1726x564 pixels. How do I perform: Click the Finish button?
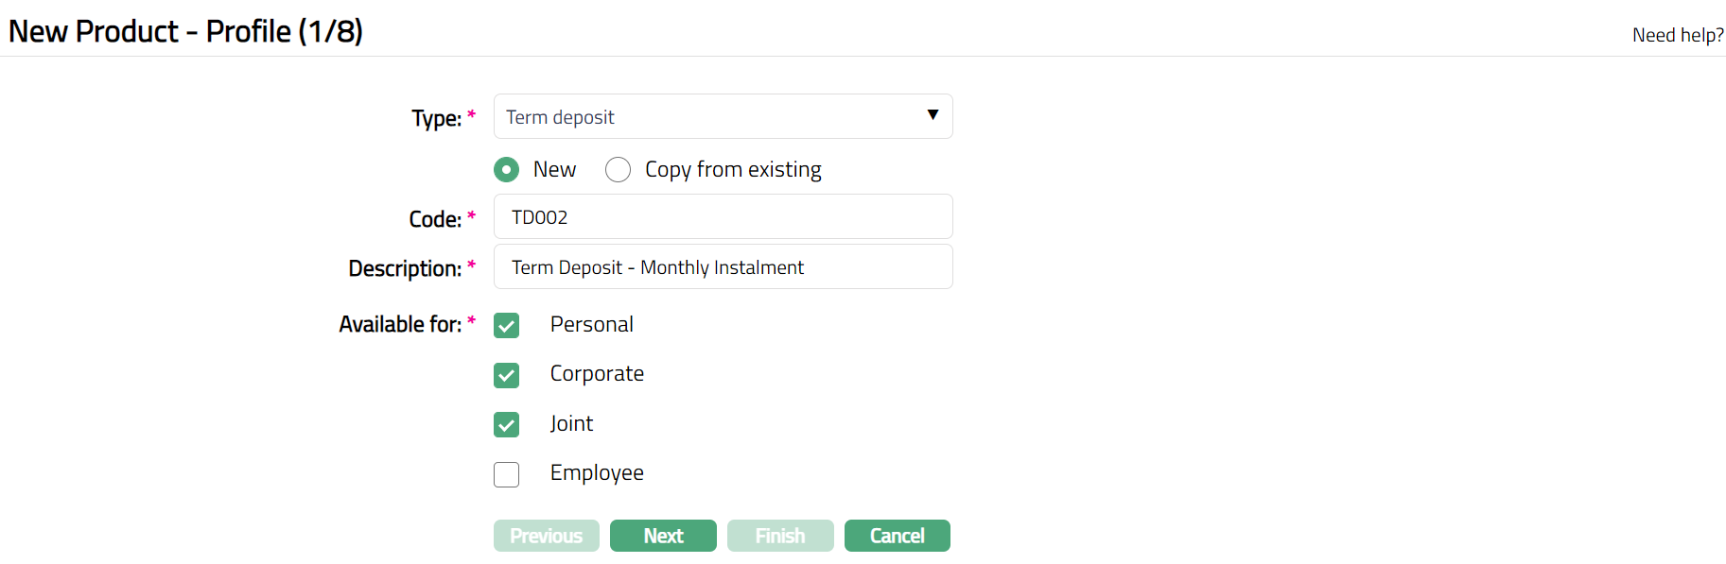tap(780, 536)
